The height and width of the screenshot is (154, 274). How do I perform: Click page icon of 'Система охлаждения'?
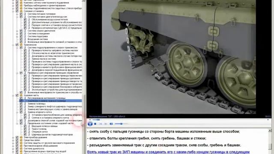[x=25, y=33]
